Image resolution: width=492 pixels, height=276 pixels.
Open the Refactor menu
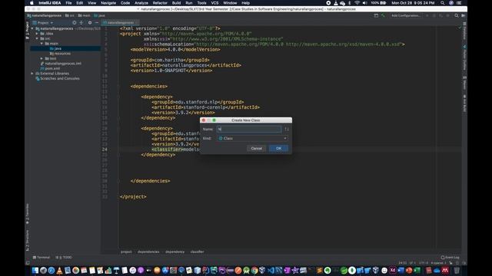[x=160, y=3]
